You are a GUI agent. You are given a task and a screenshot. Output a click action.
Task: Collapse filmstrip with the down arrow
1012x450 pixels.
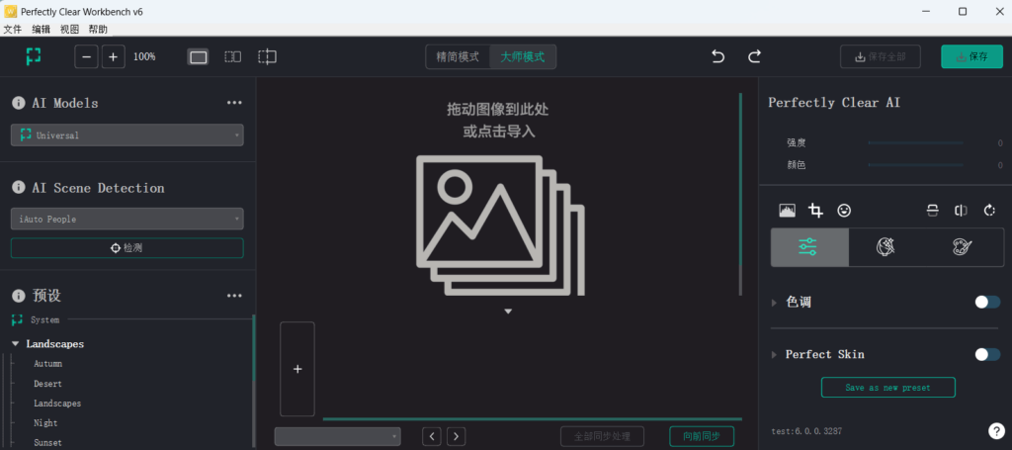(508, 312)
